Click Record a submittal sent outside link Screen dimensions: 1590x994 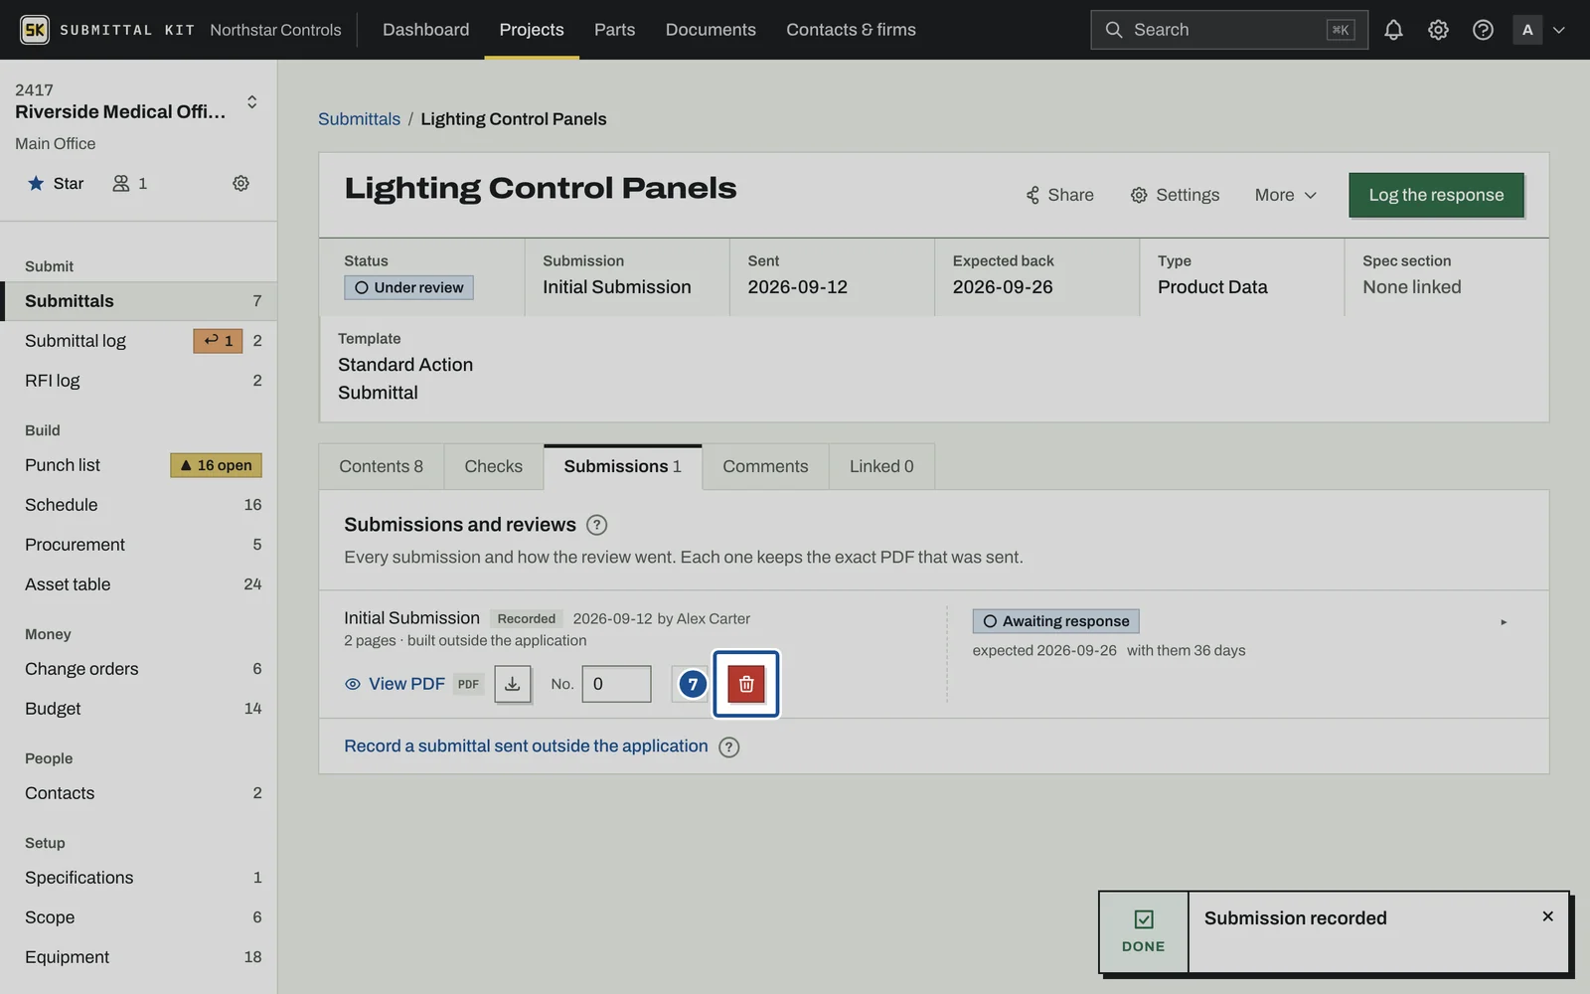(526, 746)
